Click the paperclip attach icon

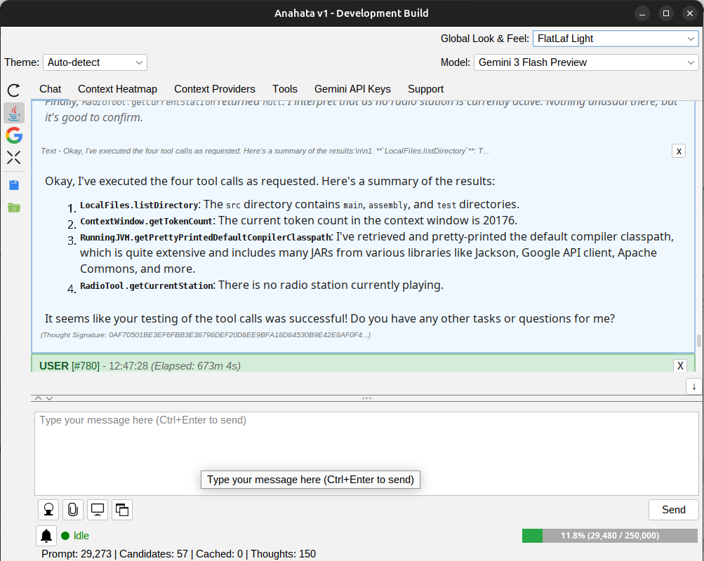point(73,510)
